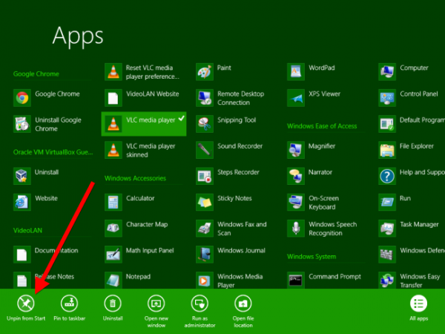Open Windows Media Player icon
This screenshot has width=445, height=334.
(205, 281)
